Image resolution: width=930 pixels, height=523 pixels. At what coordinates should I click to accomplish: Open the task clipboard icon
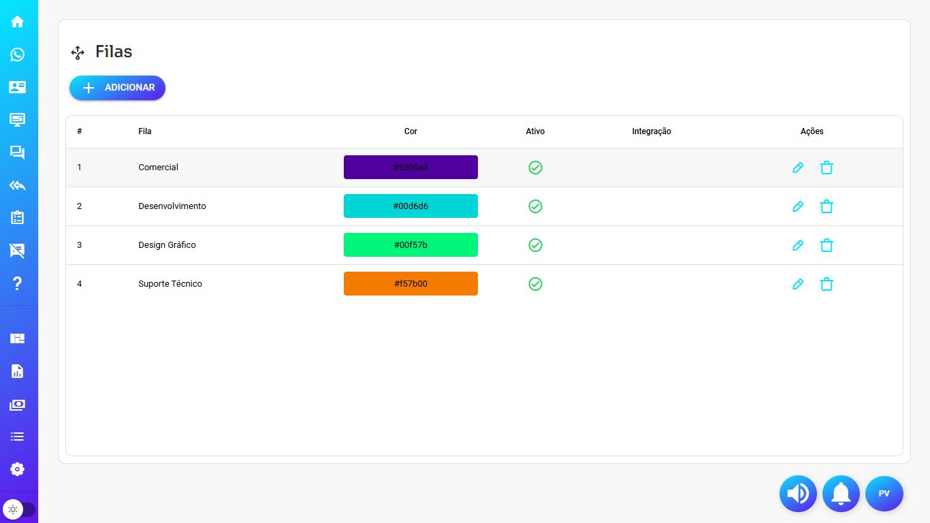point(17,218)
